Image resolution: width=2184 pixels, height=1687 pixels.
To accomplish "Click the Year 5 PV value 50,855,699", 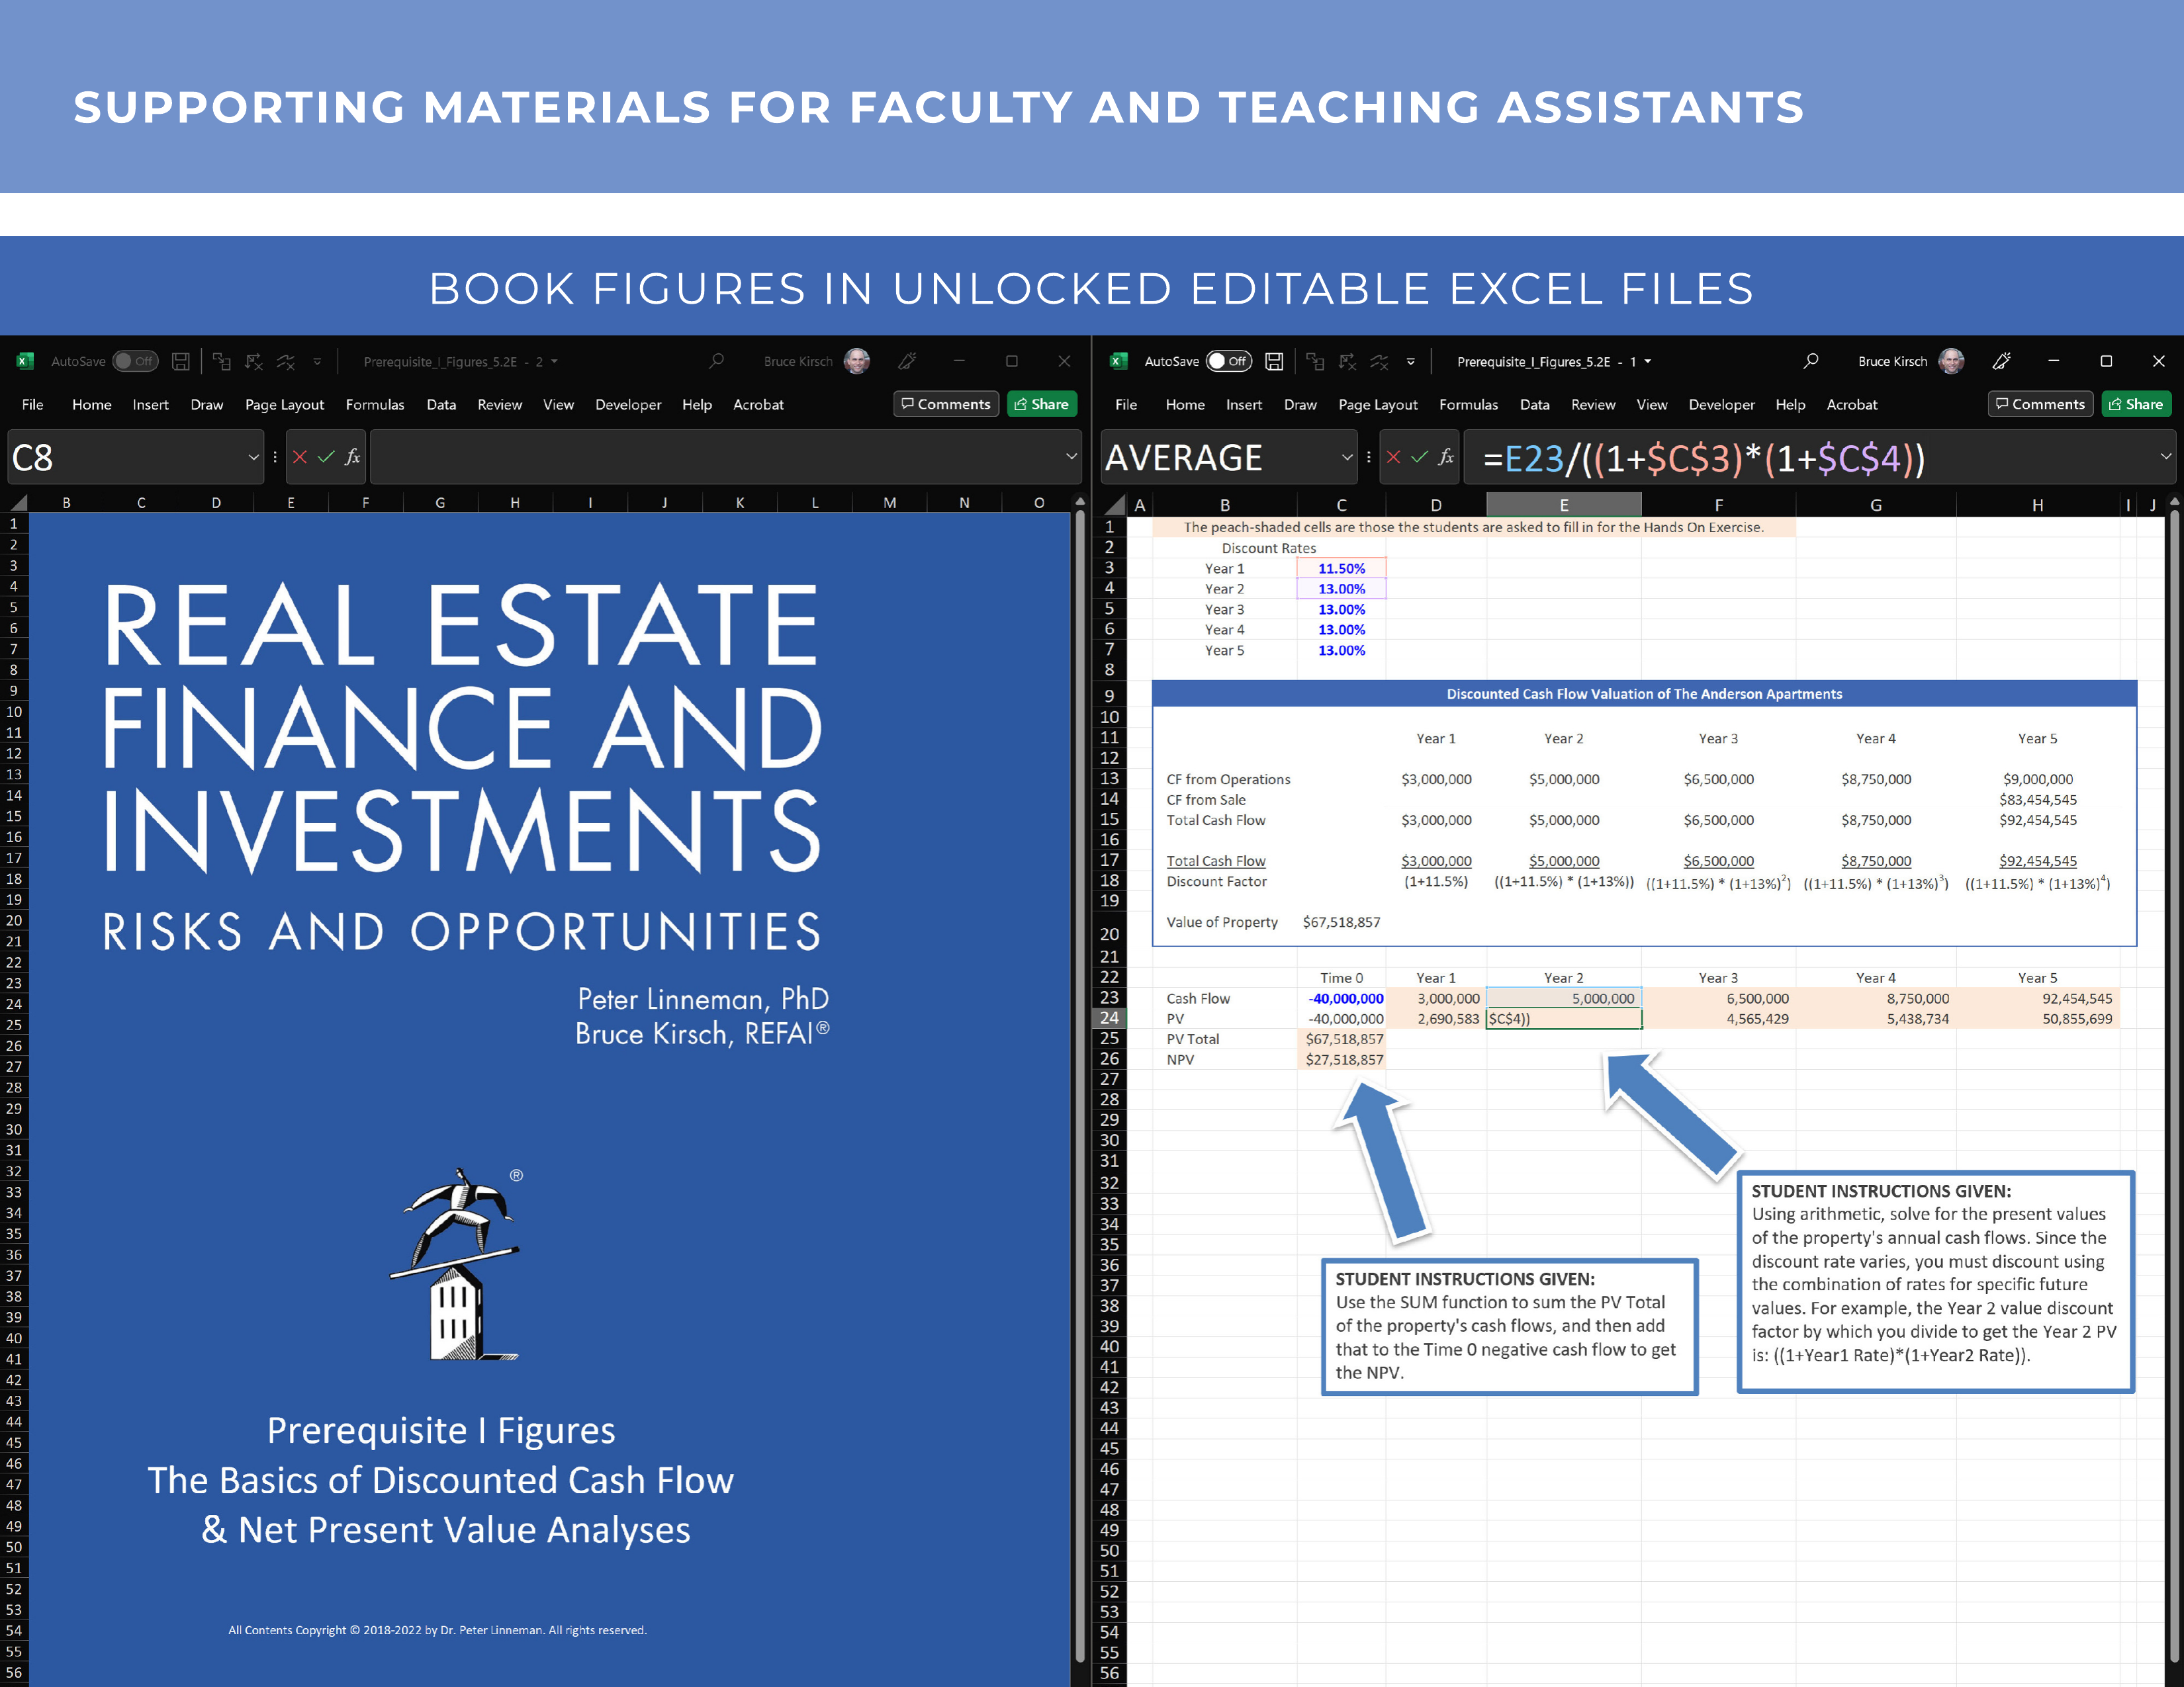I will (2037, 1018).
